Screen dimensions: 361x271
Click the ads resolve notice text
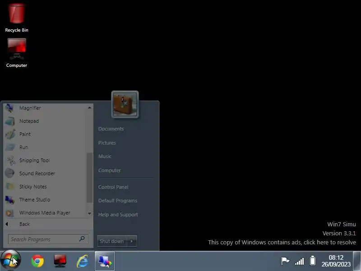[x=282, y=243]
